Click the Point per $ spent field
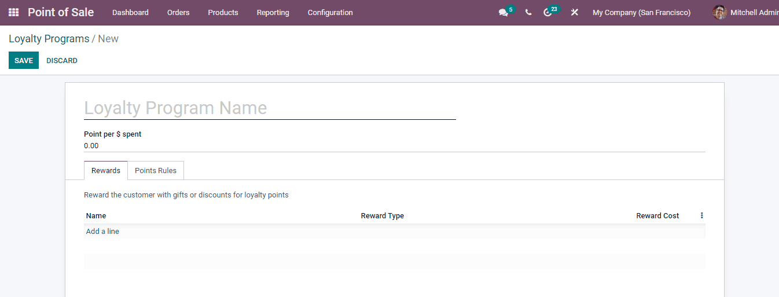The width and height of the screenshot is (779, 297). (x=394, y=146)
